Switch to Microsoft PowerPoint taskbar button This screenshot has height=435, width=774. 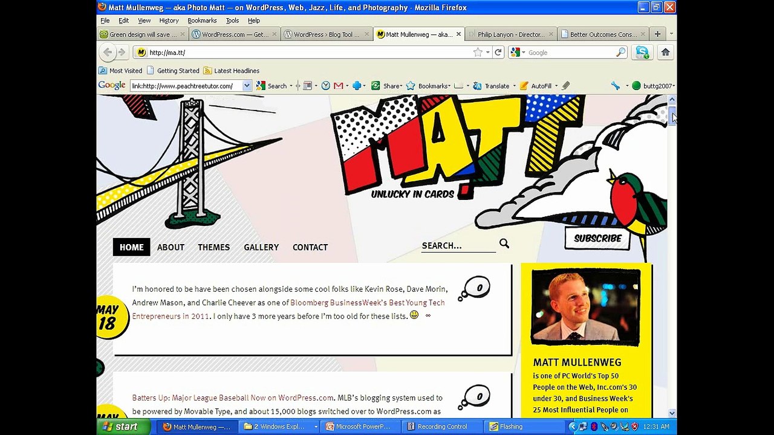point(361,427)
